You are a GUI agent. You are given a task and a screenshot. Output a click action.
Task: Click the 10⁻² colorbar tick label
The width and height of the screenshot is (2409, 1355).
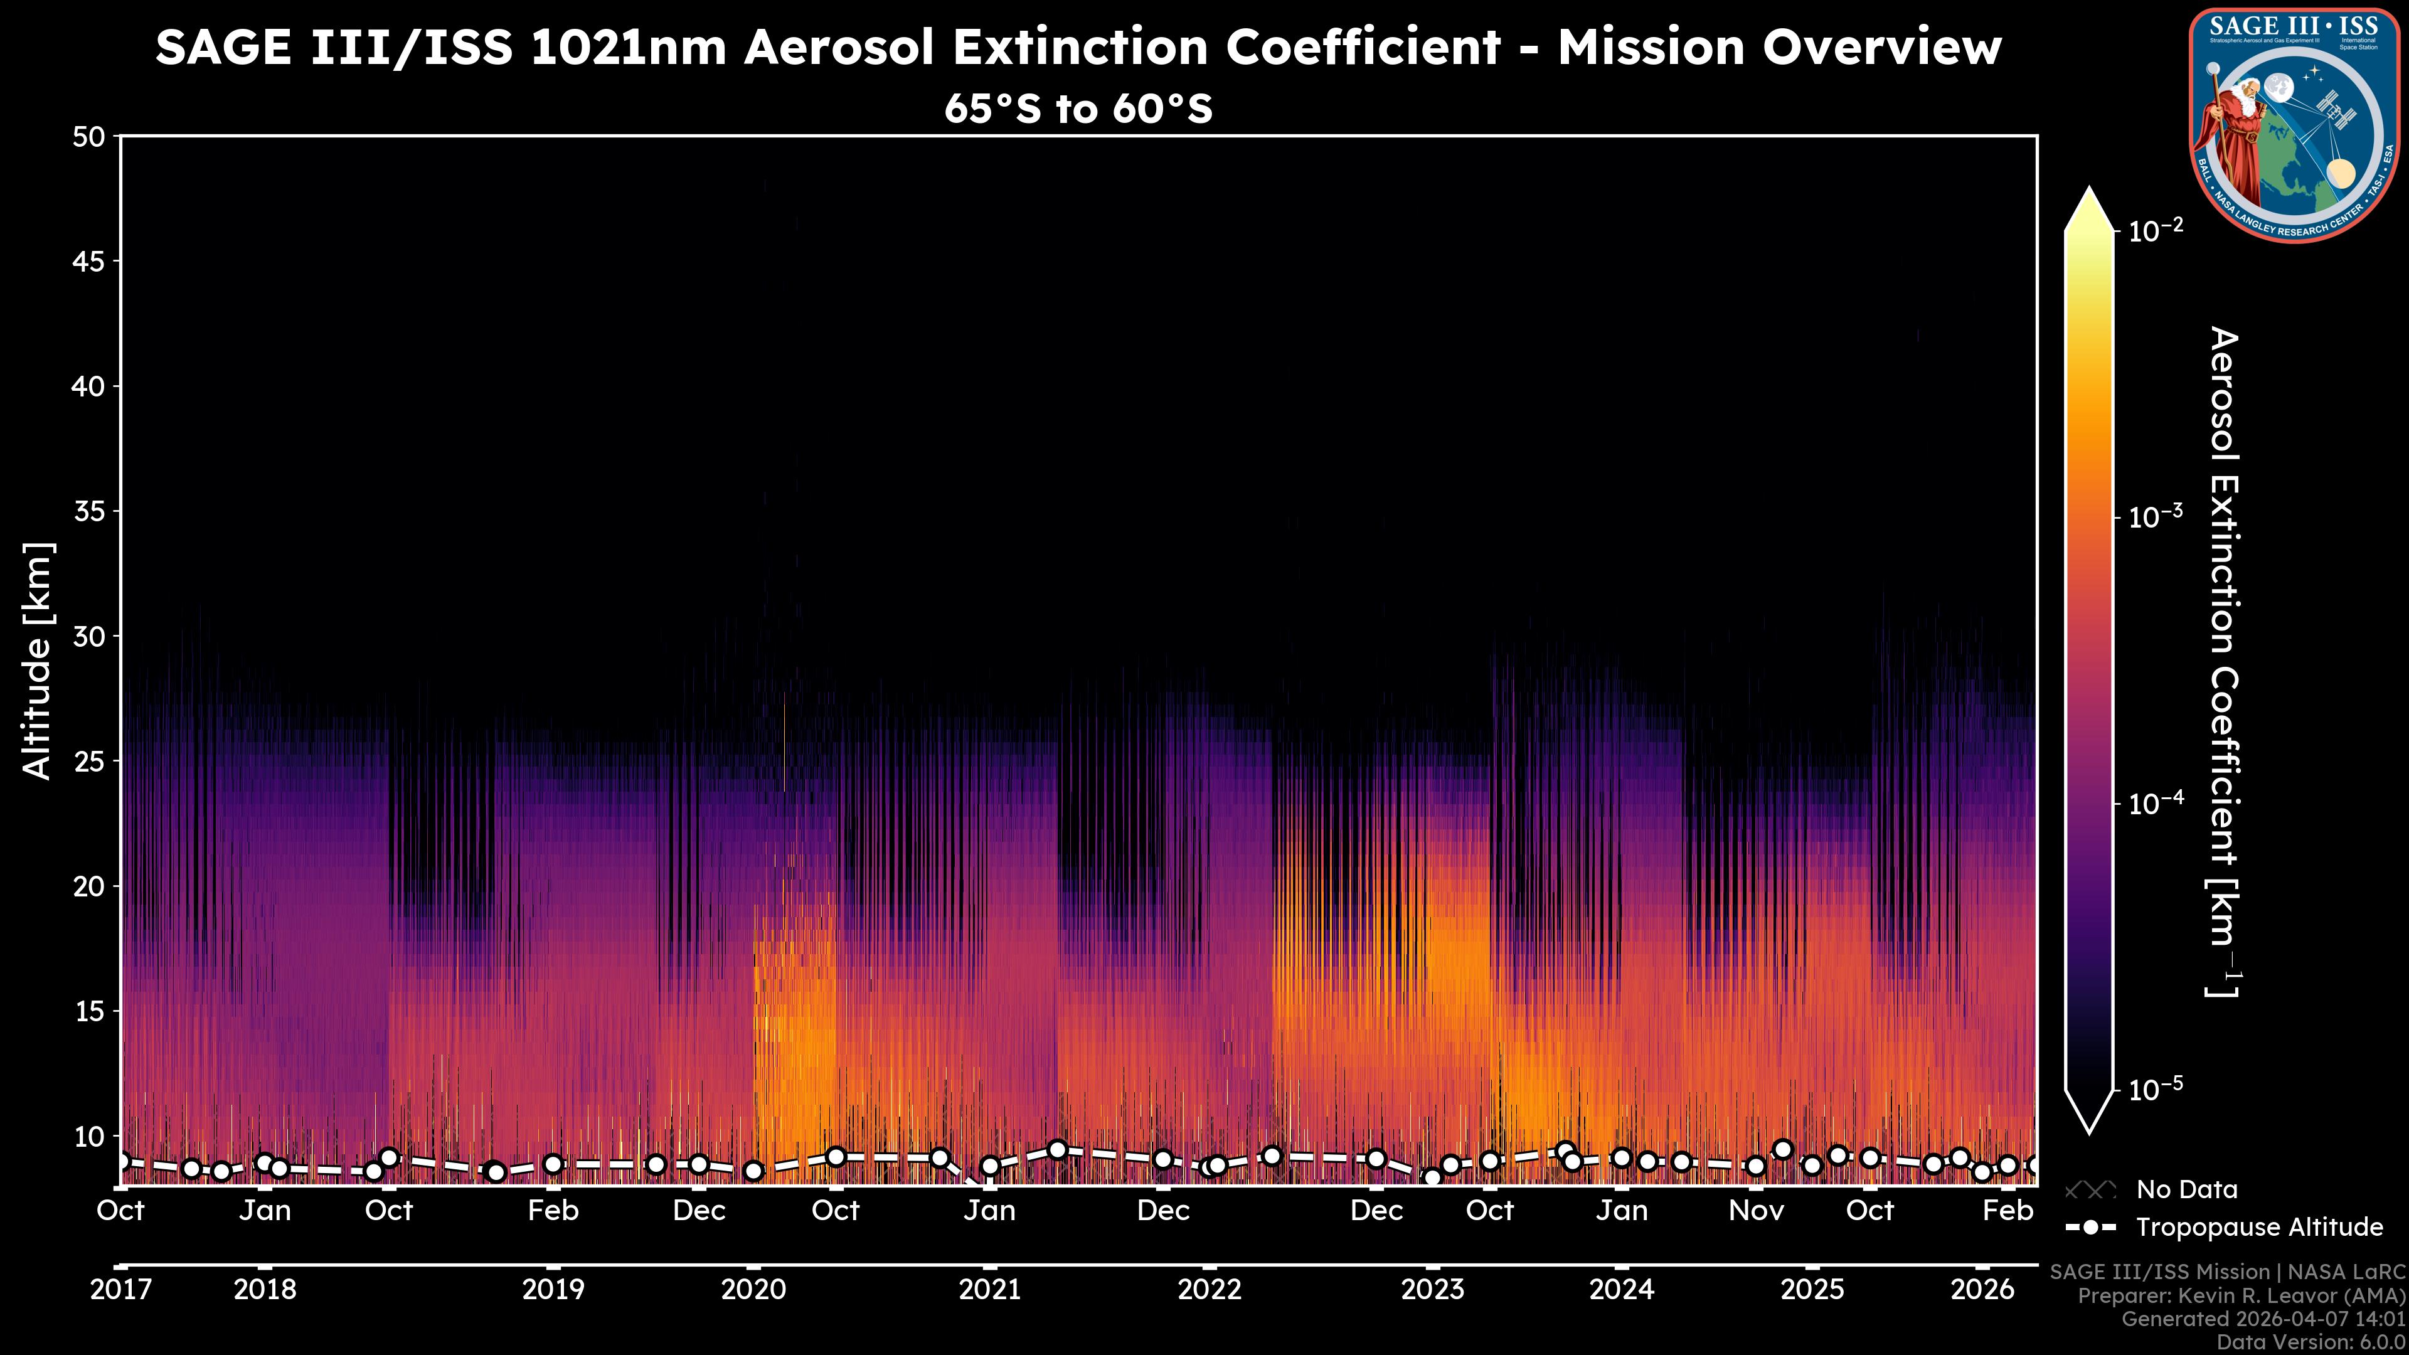coord(2157,230)
